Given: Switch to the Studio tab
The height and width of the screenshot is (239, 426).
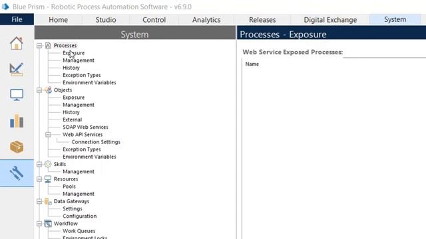Looking at the screenshot, I should 106,20.
